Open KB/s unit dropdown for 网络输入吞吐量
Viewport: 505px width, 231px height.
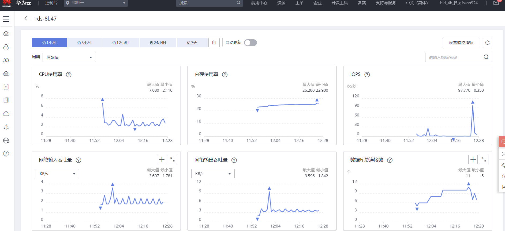57,174
